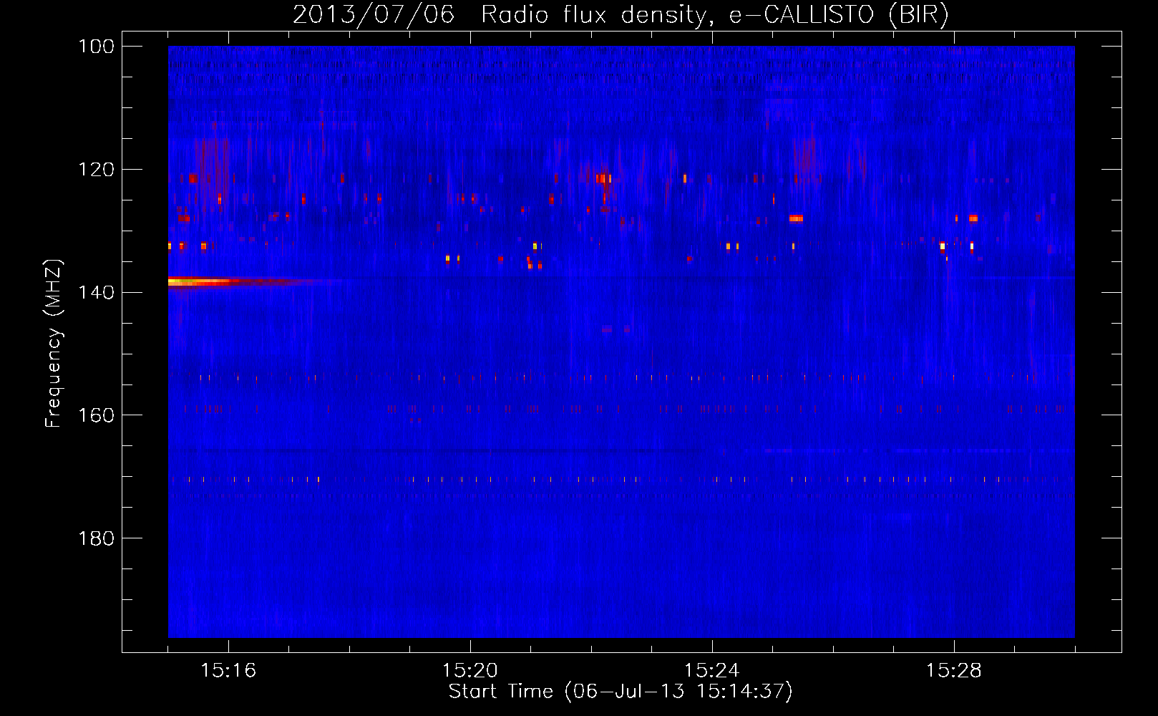Click the 15:20 time tick label
This screenshot has height=716, width=1158.
tap(470, 670)
